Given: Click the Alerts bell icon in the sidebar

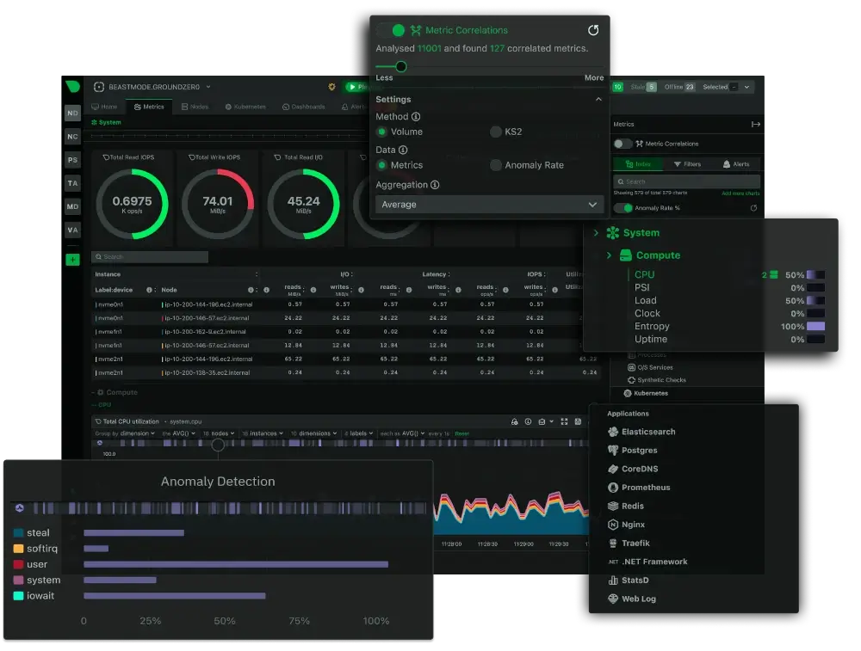Looking at the screenshot, I should click(727, 163).
